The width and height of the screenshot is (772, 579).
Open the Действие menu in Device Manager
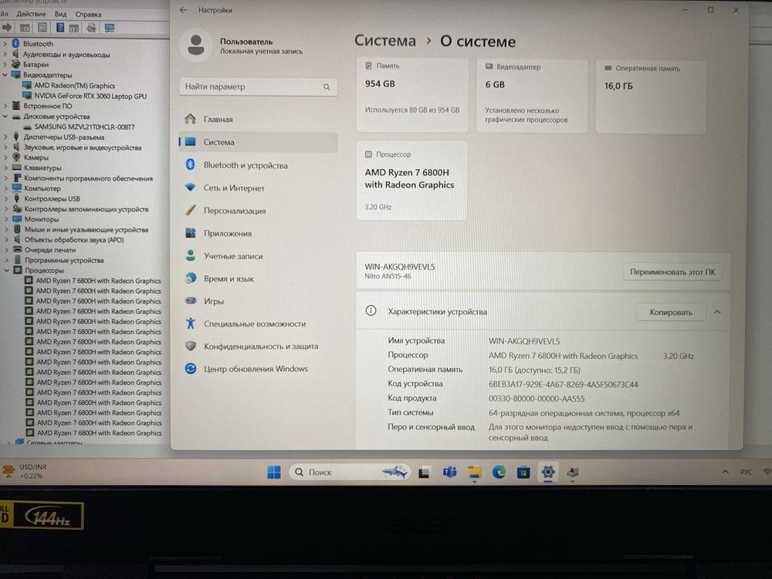click(31, 14)
